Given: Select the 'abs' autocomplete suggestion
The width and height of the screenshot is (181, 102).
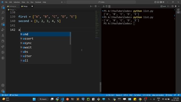Looking at the screenshot, I should pyautogui.click(x=45, y=52).
